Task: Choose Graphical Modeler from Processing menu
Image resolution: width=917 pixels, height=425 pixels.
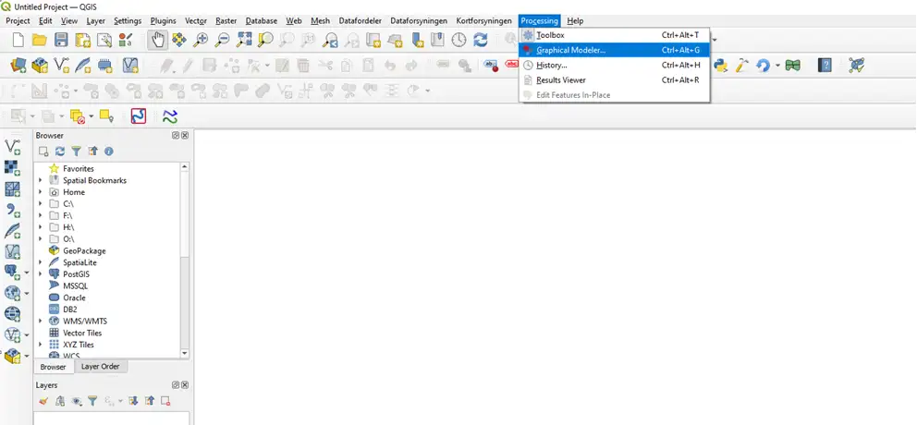Action: 570,50
